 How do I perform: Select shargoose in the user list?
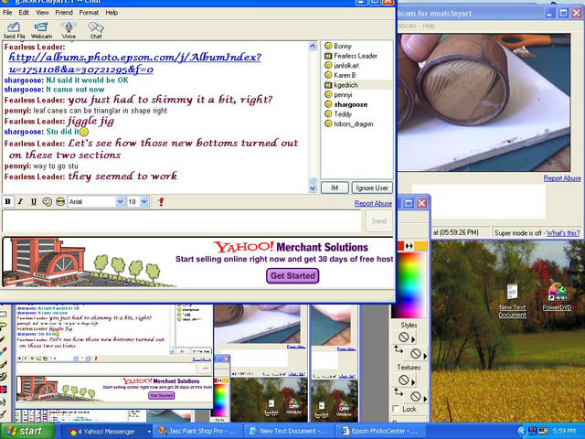[351, 104]
